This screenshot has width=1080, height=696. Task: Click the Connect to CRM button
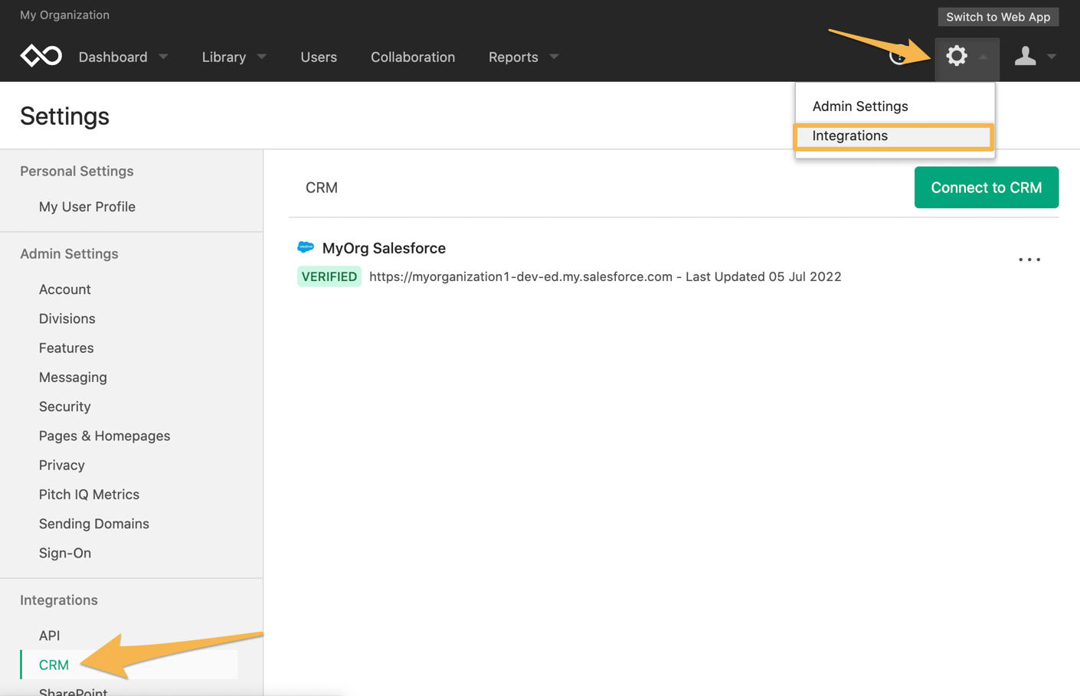tap(987, 188)
